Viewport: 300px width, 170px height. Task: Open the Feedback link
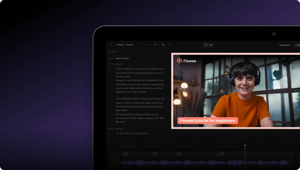tap(284, 45)
